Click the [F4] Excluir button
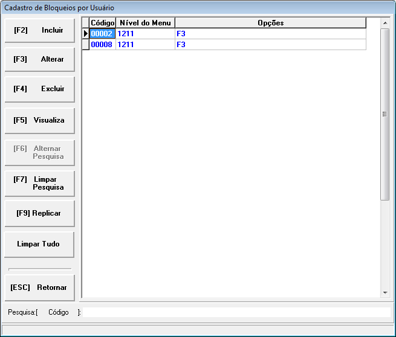This screenshot has height=337, width=396. pyautogui.click(x=39, y=89)
